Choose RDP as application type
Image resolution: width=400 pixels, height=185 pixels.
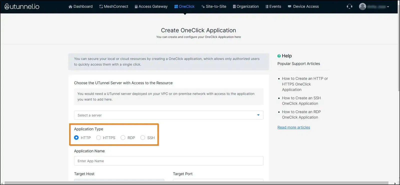click(x=123, y=138)
